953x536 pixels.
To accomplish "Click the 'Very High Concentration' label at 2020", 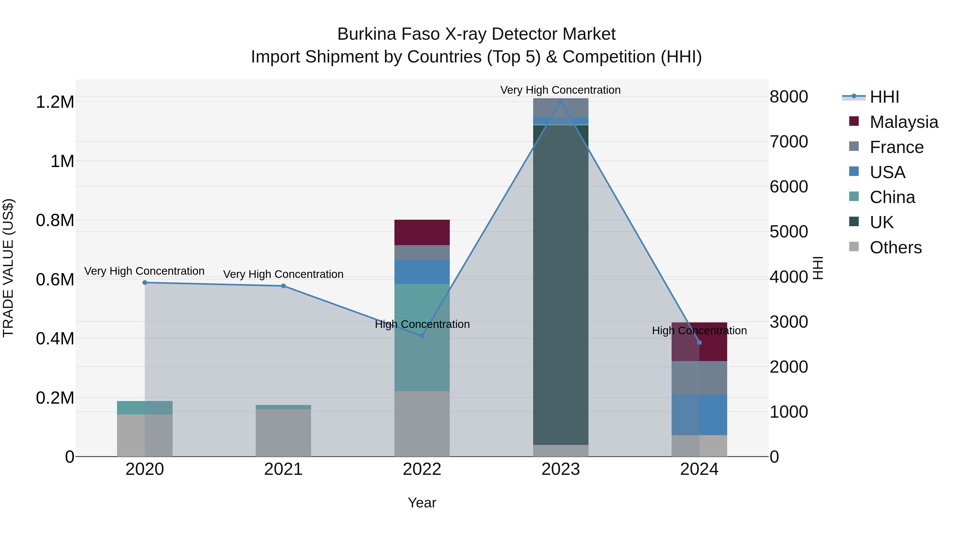I will pos(145,271).
